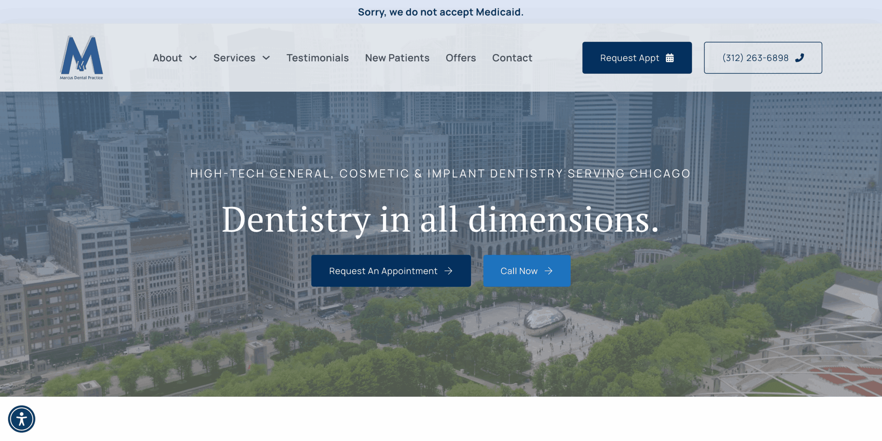
Task: Click the arrow icon on Request An Appointment
Action: tap(449, 271)
